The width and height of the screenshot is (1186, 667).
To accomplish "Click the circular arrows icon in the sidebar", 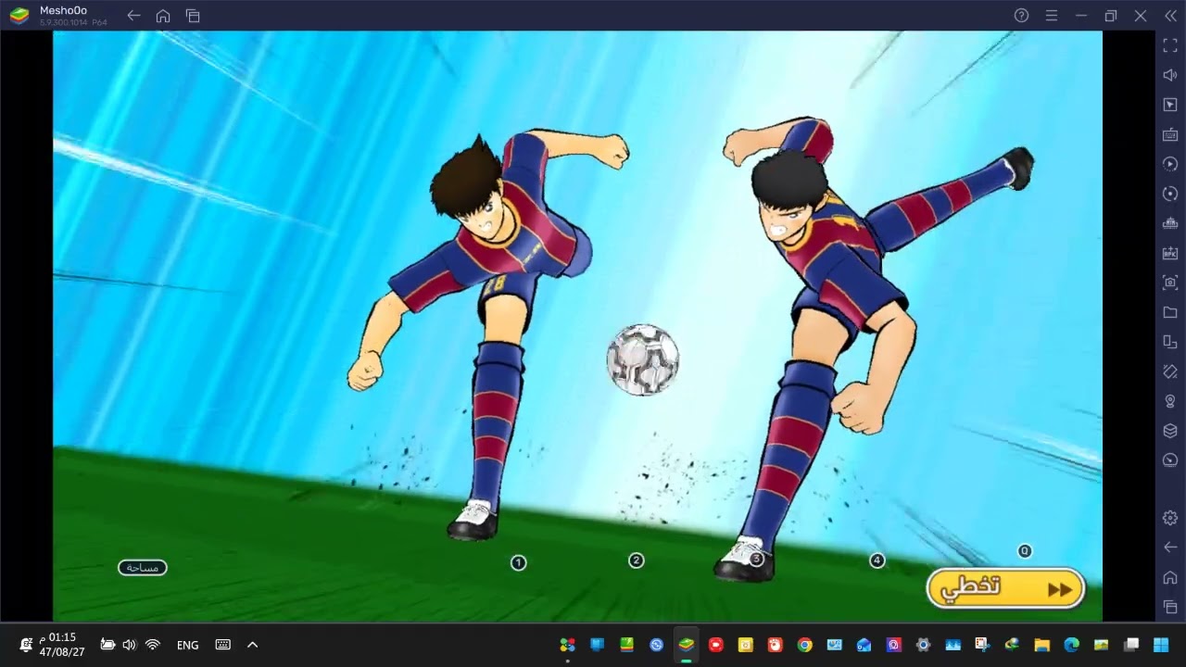I will pyautogui.click(x=1170, y=194).
